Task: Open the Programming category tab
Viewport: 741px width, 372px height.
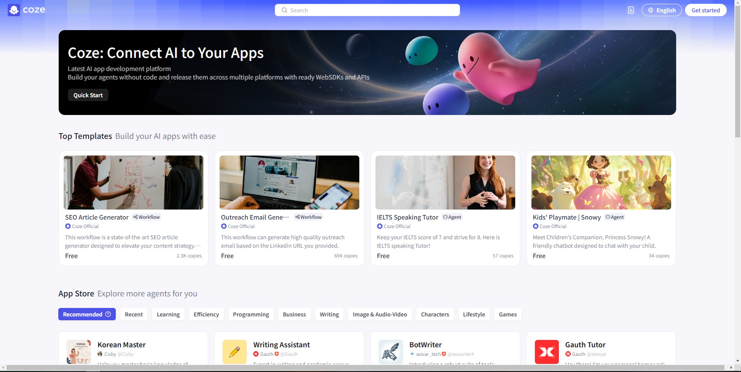Action: 251,314
